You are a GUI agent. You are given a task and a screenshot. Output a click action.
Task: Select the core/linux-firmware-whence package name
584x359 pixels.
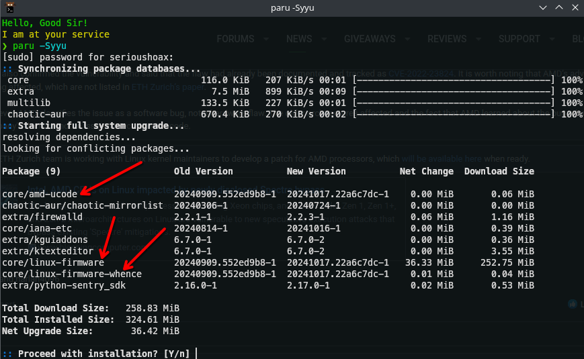(x=72, y=274)
